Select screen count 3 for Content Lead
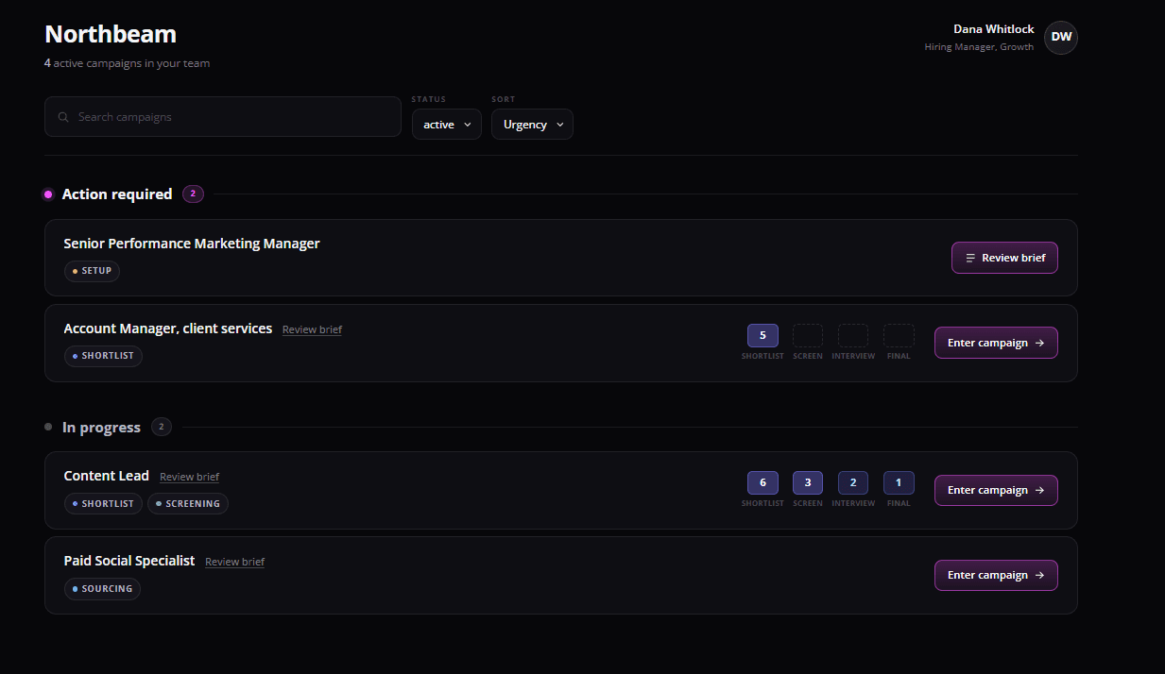The image size is (1165, 674). pyautogui.click(x=808, y=482)
